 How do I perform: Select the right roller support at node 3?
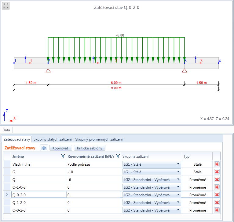coord(185,71)
